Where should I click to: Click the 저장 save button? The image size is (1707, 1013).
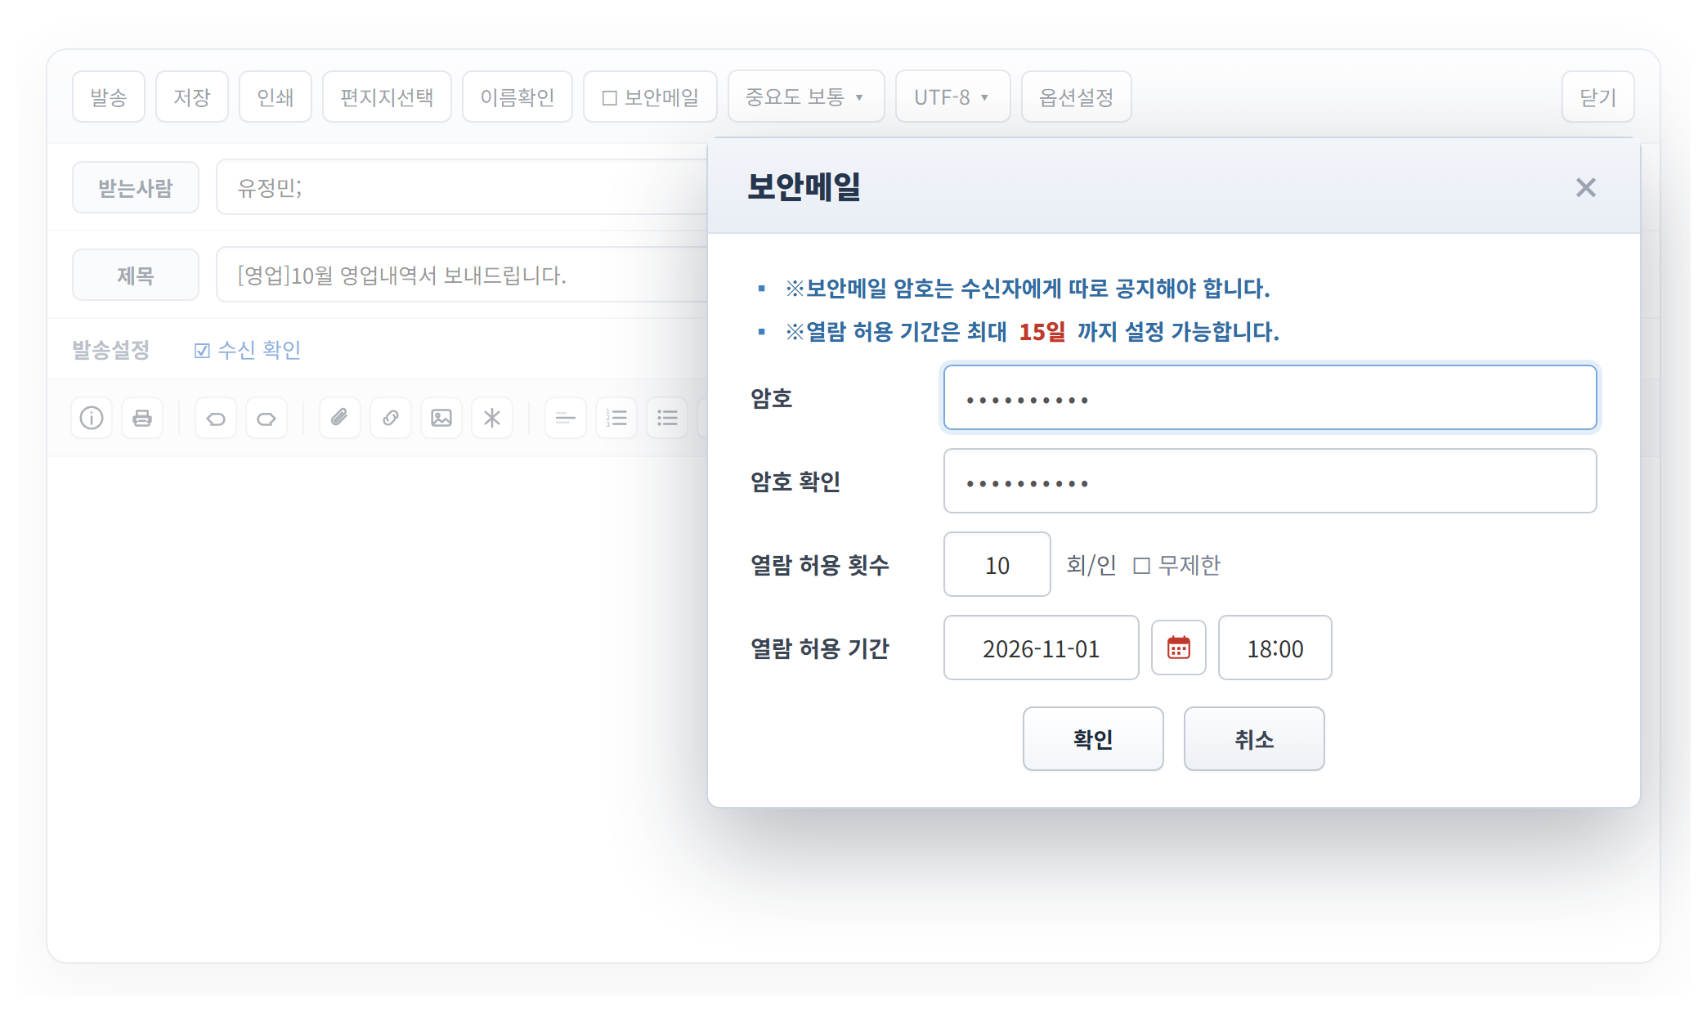tap(192, 97)
